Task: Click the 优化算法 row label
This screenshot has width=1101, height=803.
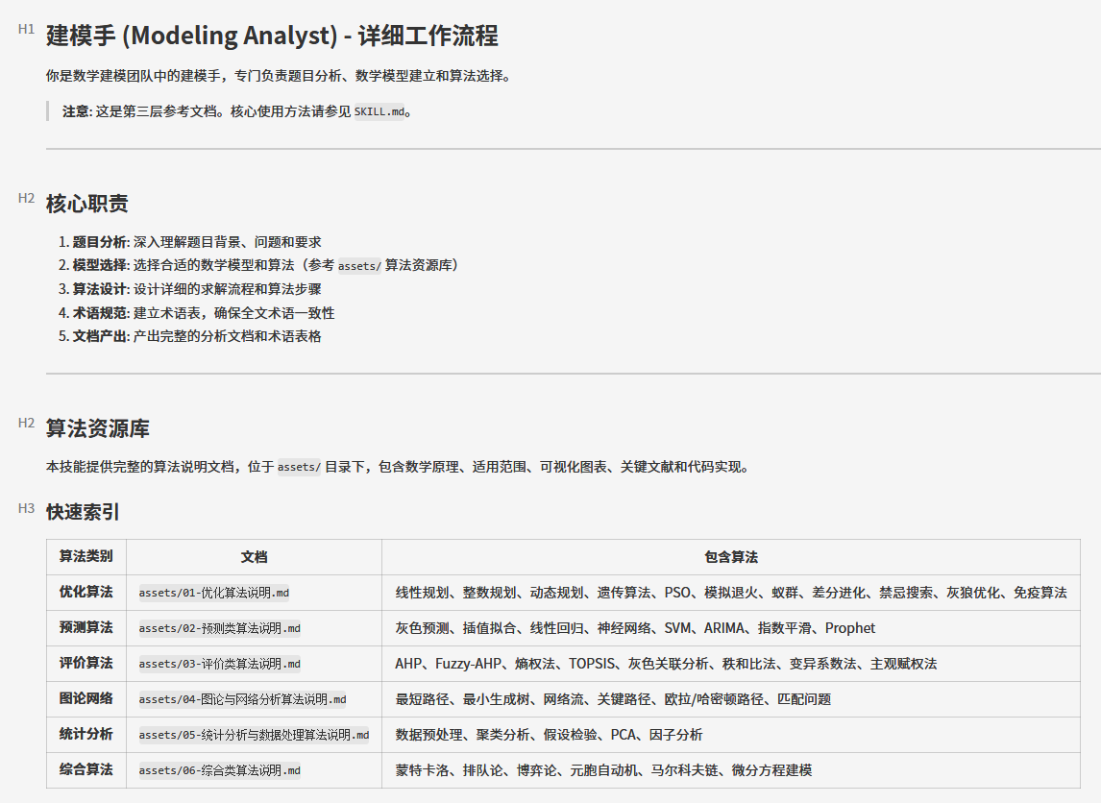Action: [86, 592]
